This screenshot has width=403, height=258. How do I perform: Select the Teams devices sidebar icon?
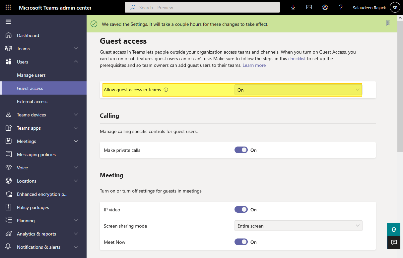pos(8,115)
